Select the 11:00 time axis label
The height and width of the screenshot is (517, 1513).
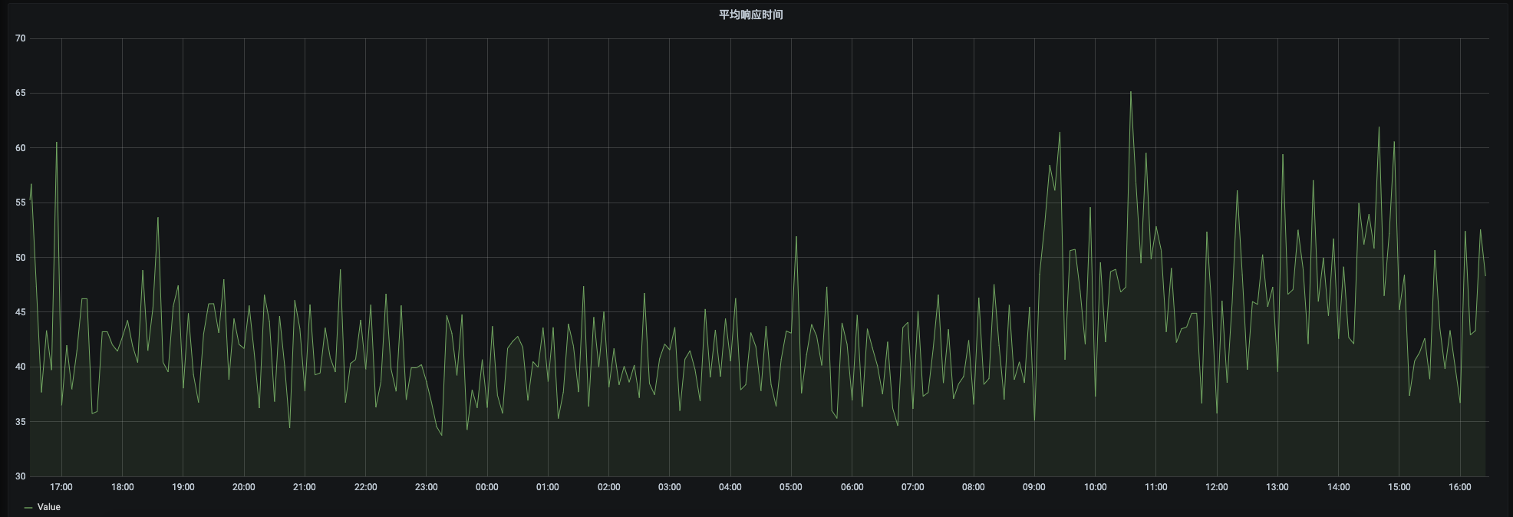click(1155, 487)
